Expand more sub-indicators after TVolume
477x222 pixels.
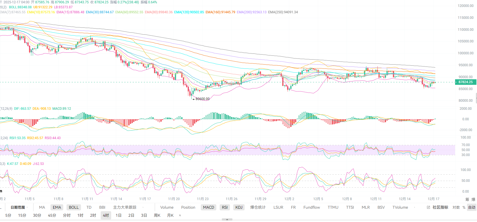[x=415, y=207]
